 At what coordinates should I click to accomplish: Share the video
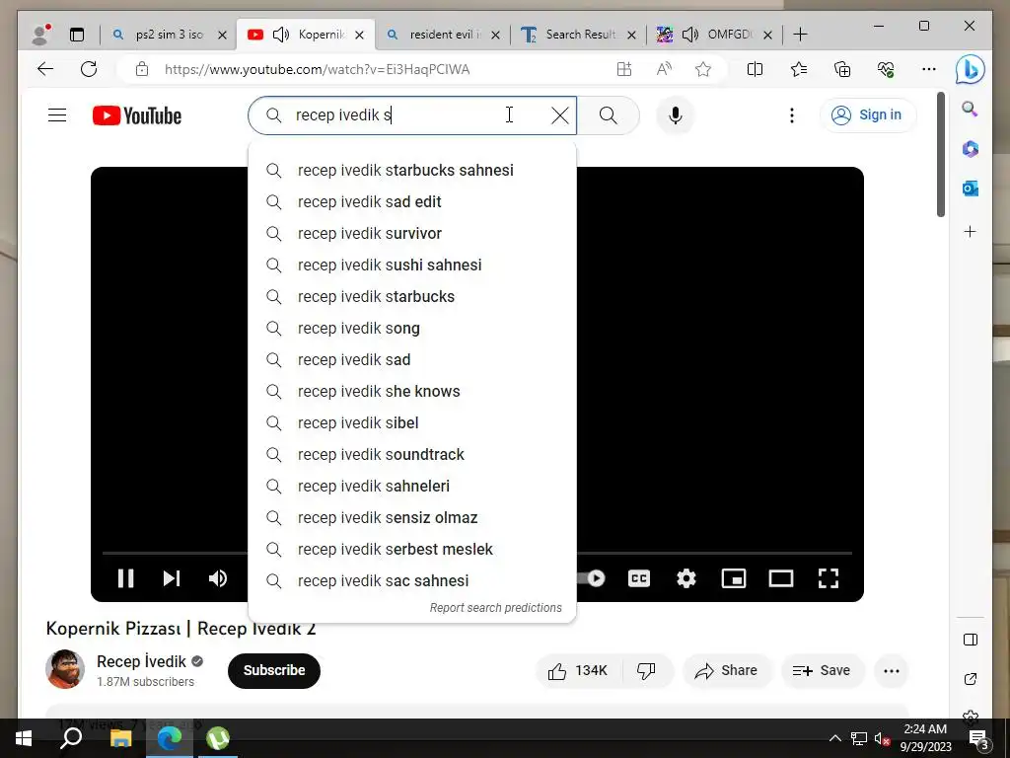(726, 670)
